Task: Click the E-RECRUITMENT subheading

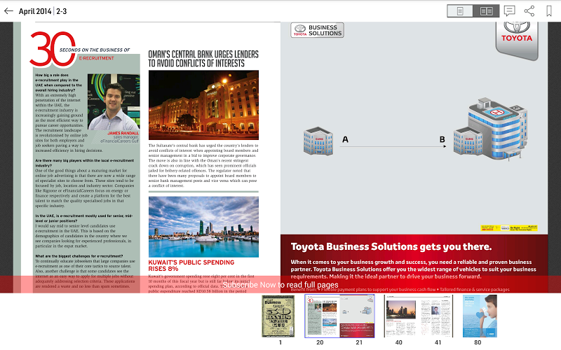Action: click(x=96, y=58)
